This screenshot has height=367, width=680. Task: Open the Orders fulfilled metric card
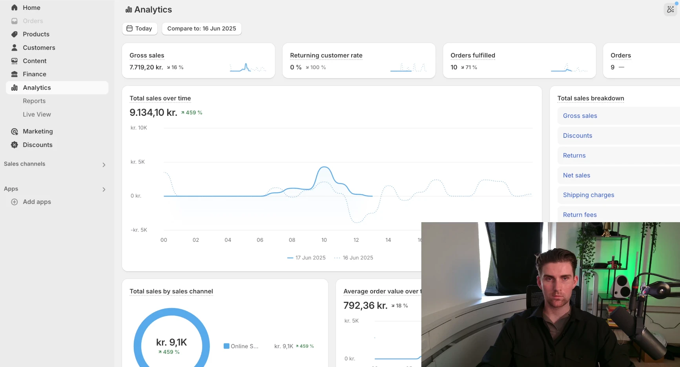[520, 60]
